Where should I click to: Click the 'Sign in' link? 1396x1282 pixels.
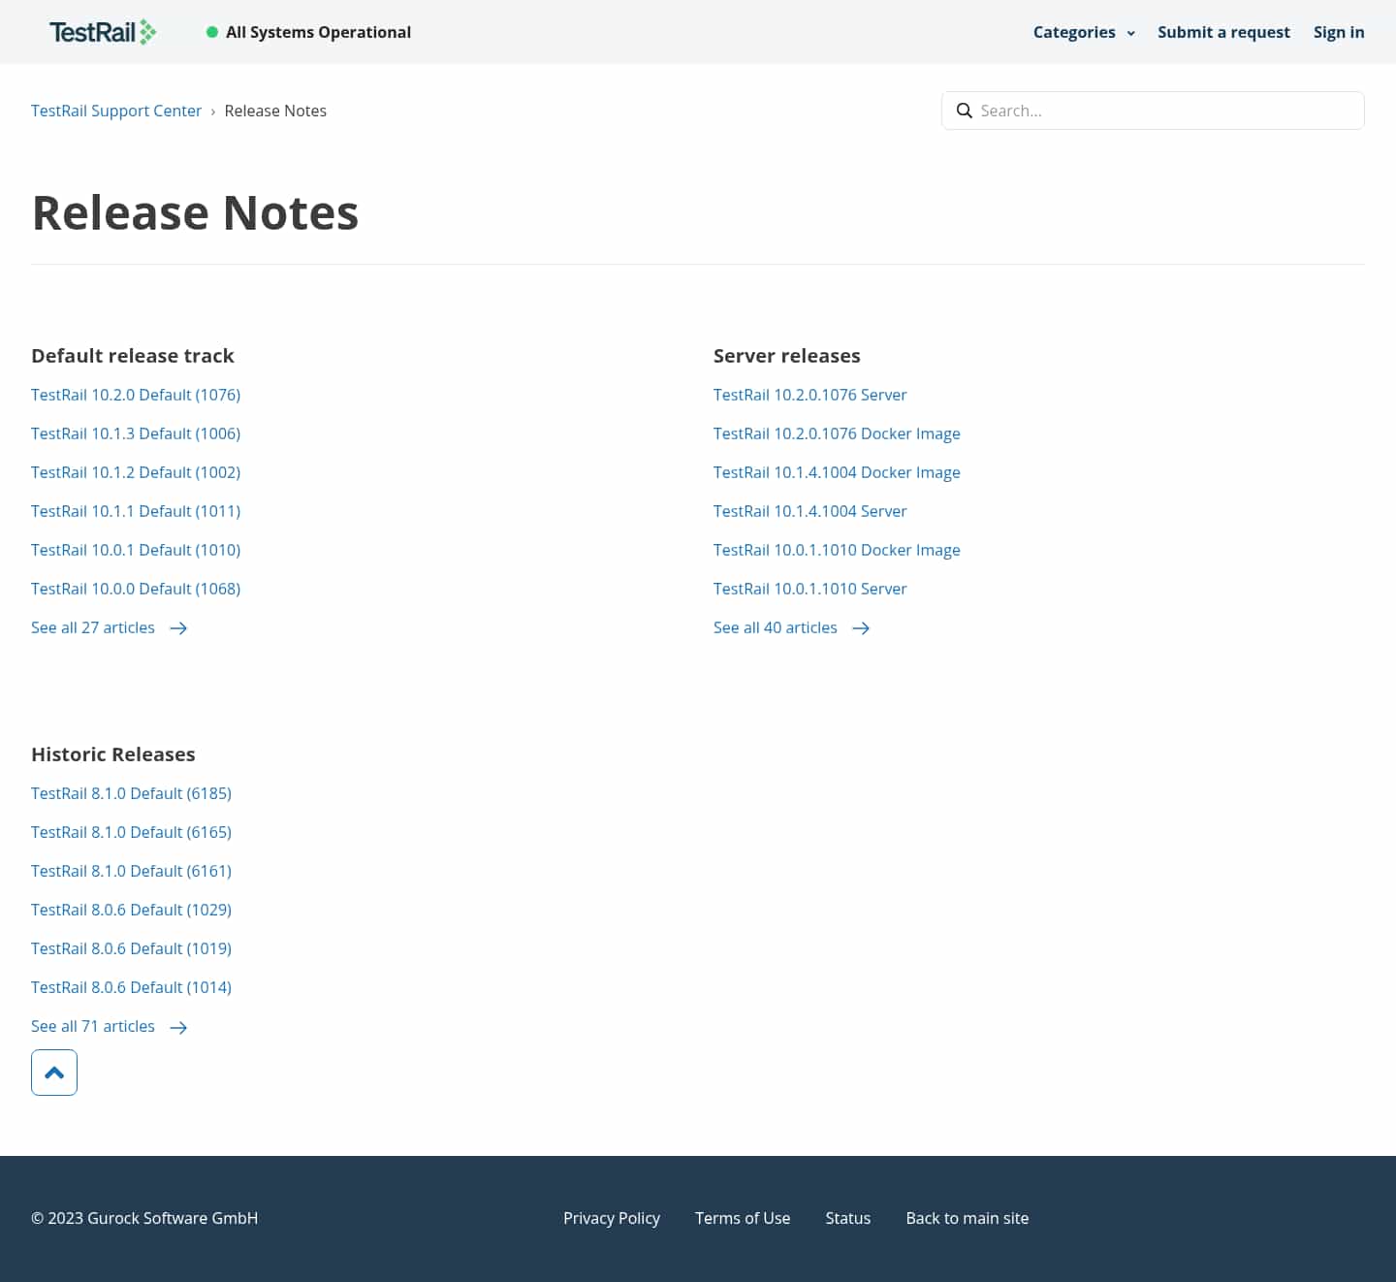point(1339,32)
